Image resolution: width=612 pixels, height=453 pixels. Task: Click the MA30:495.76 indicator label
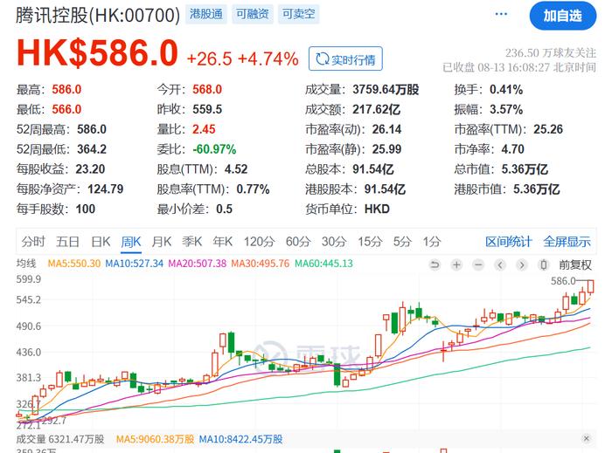pos(261,264)
